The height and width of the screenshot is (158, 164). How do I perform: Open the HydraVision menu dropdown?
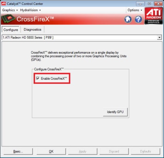(31, 10)
